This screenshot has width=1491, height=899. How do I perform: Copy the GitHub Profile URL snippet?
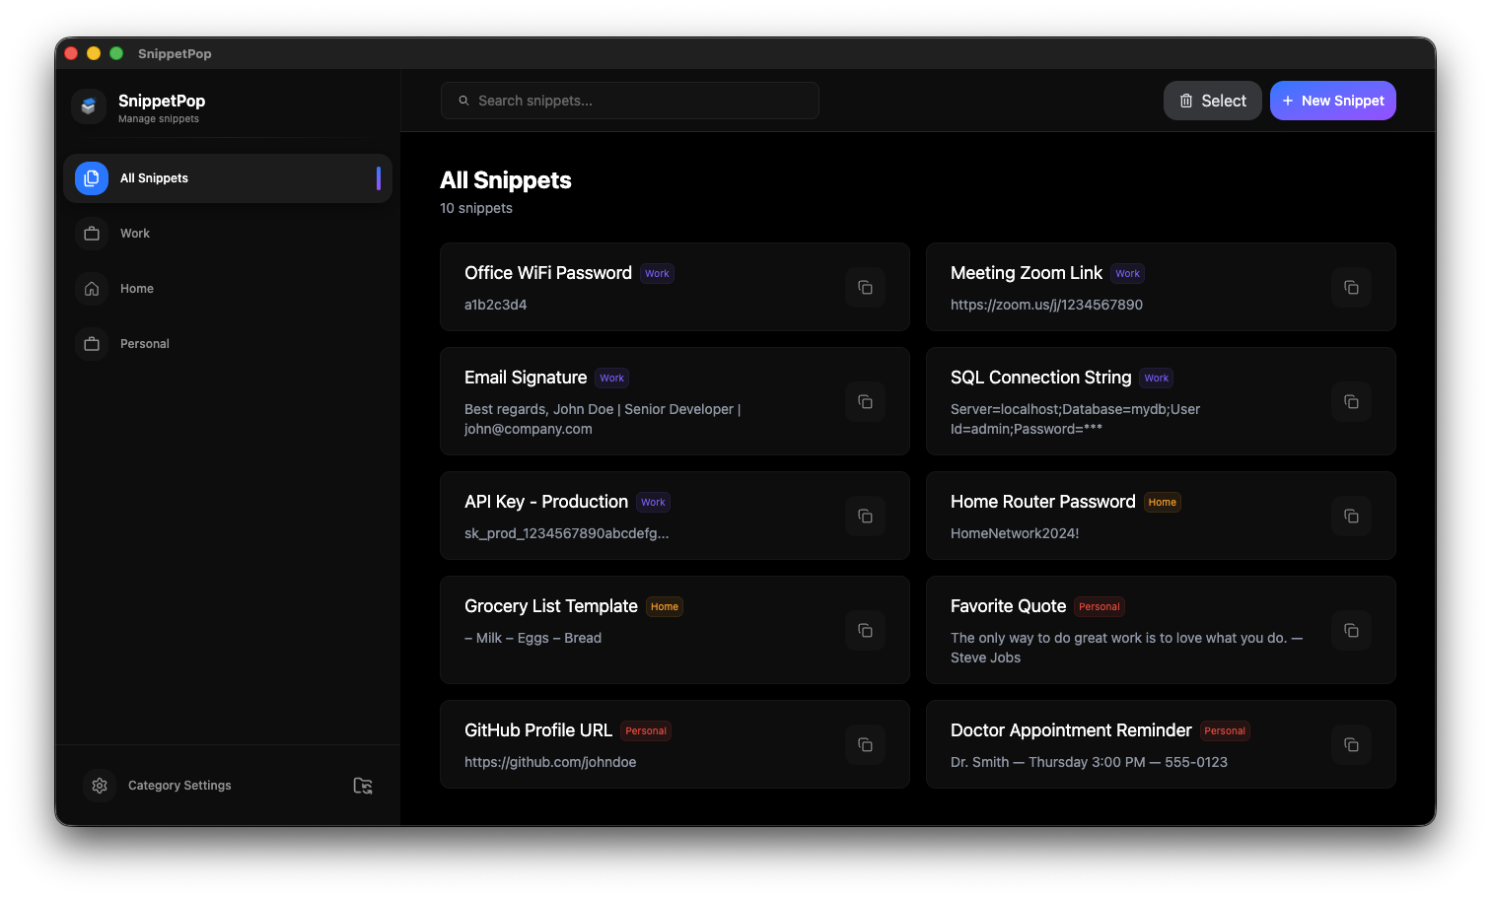pos(865,744)
